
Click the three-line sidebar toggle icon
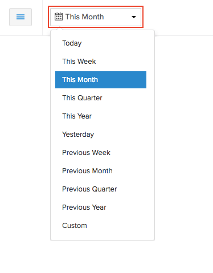point(21,17)
